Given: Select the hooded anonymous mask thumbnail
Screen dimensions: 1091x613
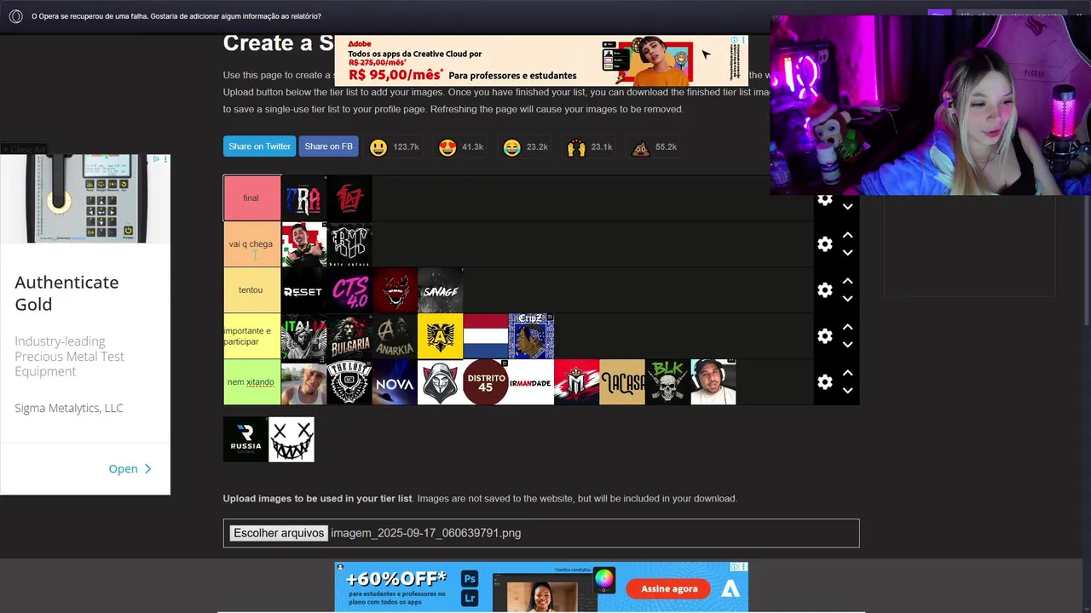Looking at the screenshot, I should (440, 382).
